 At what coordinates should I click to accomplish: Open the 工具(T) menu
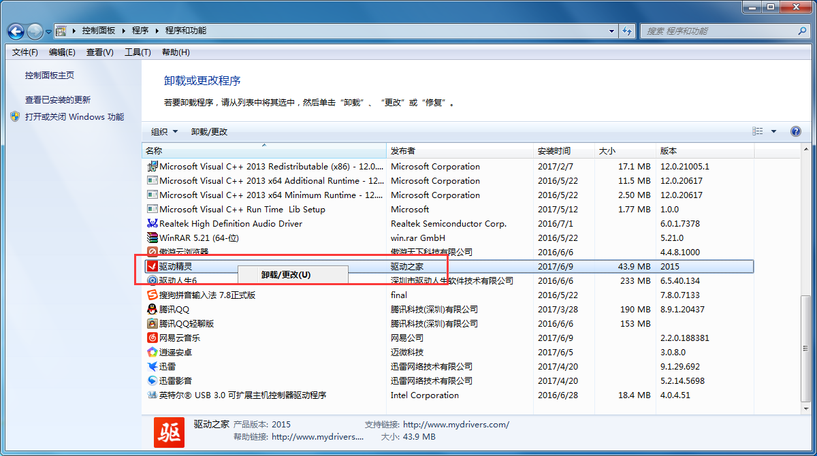point(138,52)
